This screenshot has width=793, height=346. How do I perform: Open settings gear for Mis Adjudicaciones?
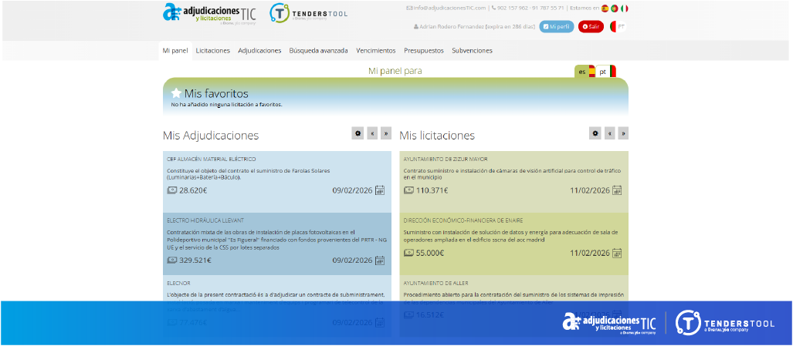coord(358,133)
